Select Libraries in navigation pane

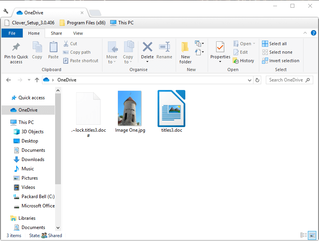click(x=23, y=218)
